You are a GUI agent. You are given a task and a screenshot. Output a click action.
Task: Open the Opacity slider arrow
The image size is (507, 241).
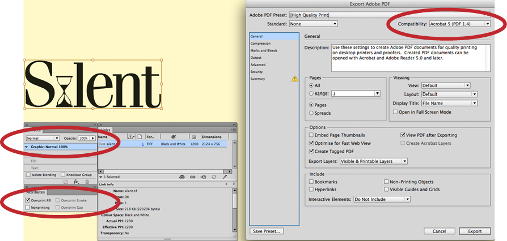tap(93, 138)
